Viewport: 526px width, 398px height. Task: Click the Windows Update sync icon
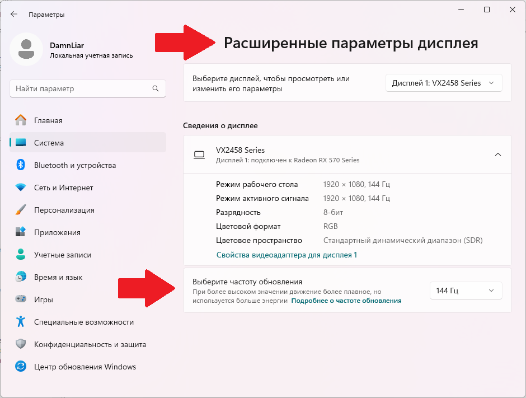coord(21,367)
